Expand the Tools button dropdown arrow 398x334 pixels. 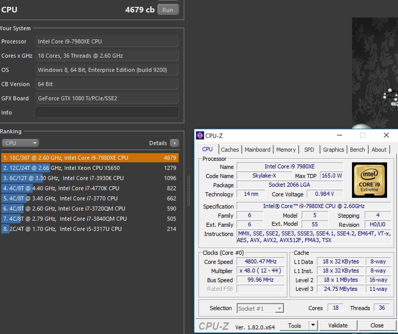(x=313, y=325)
